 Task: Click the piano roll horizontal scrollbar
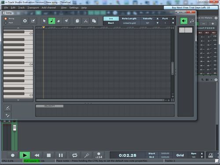click(99, 100)
